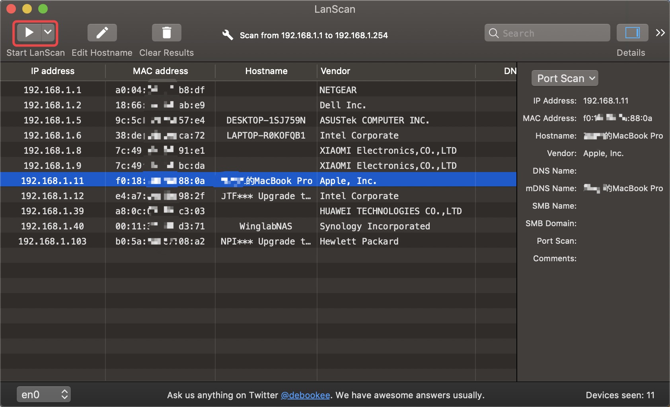
Task: Click the Edit Hostname label
Action: point(102,53)
